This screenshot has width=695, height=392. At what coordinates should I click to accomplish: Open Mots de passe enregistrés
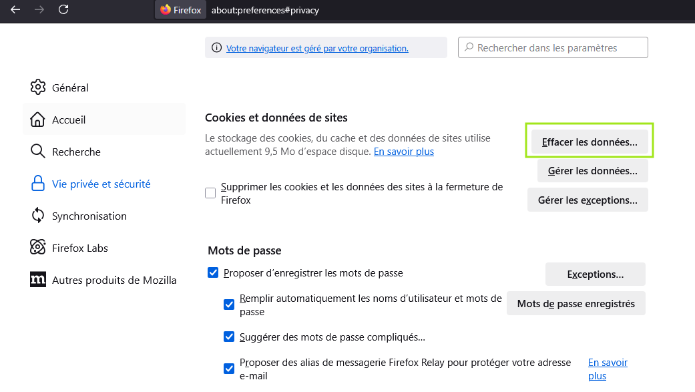(575, 303)
